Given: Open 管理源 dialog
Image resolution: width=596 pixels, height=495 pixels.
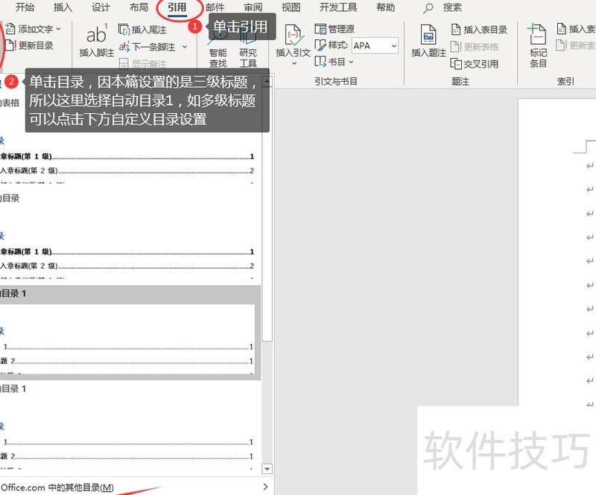Looking at the screenshot, I should [x=335, y=29].
